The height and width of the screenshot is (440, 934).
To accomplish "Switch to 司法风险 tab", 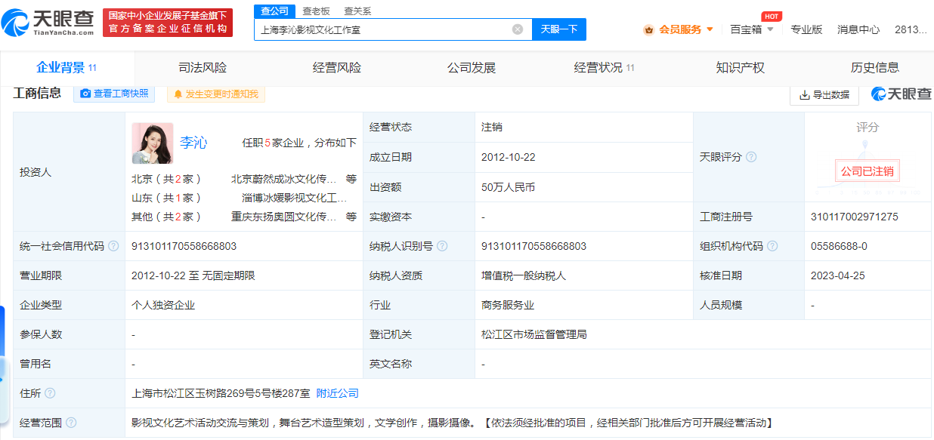I will click(x=202, y=68).
